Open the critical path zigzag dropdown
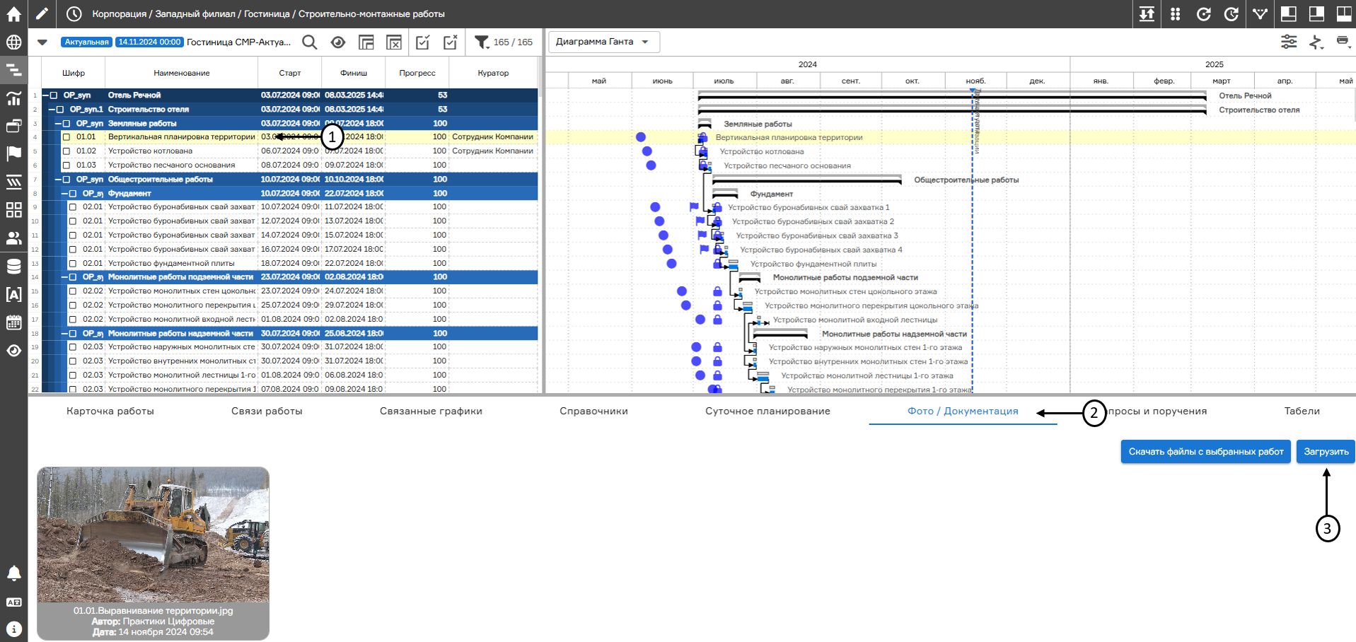The width and height of the screenshot is (1356, 642). click(1316, 42)
